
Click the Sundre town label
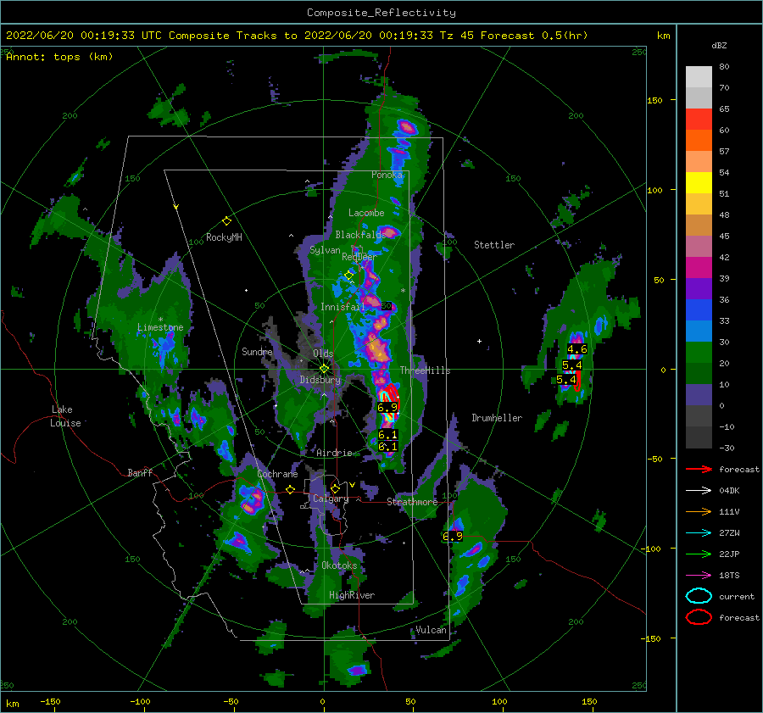(257, 351)
